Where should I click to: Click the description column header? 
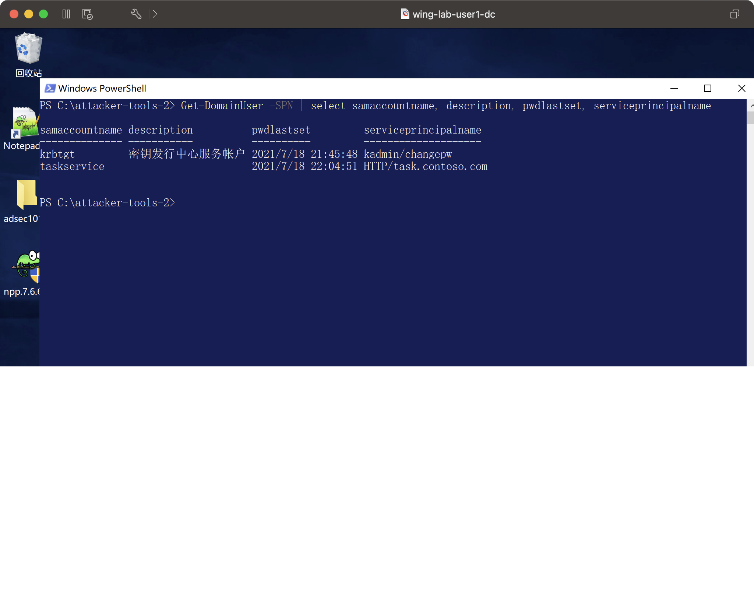coord(161,130)
